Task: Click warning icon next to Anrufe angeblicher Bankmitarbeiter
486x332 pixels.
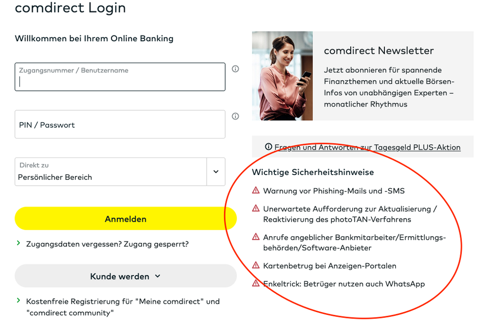Action: point(256,237)
